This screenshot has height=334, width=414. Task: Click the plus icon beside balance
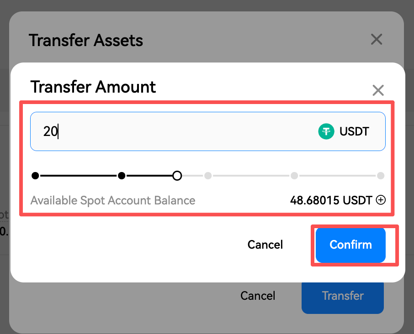coord(381,200)
